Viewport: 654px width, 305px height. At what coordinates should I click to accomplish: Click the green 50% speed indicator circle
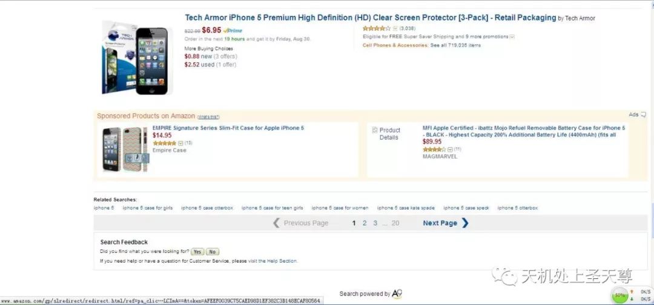click(x=619, y=296)
